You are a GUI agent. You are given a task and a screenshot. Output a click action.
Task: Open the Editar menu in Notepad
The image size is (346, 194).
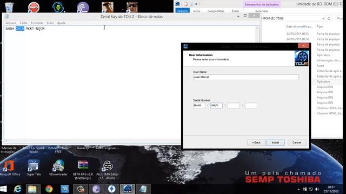pyautogui.click(x=24, y=23)
